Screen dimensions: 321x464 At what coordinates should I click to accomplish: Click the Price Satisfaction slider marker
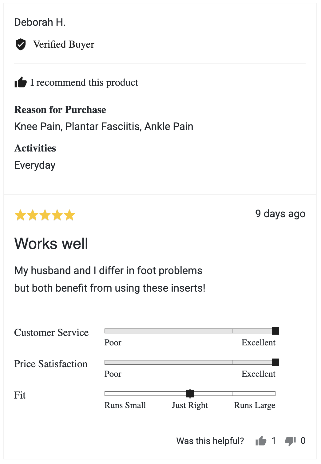pos(275,362)
